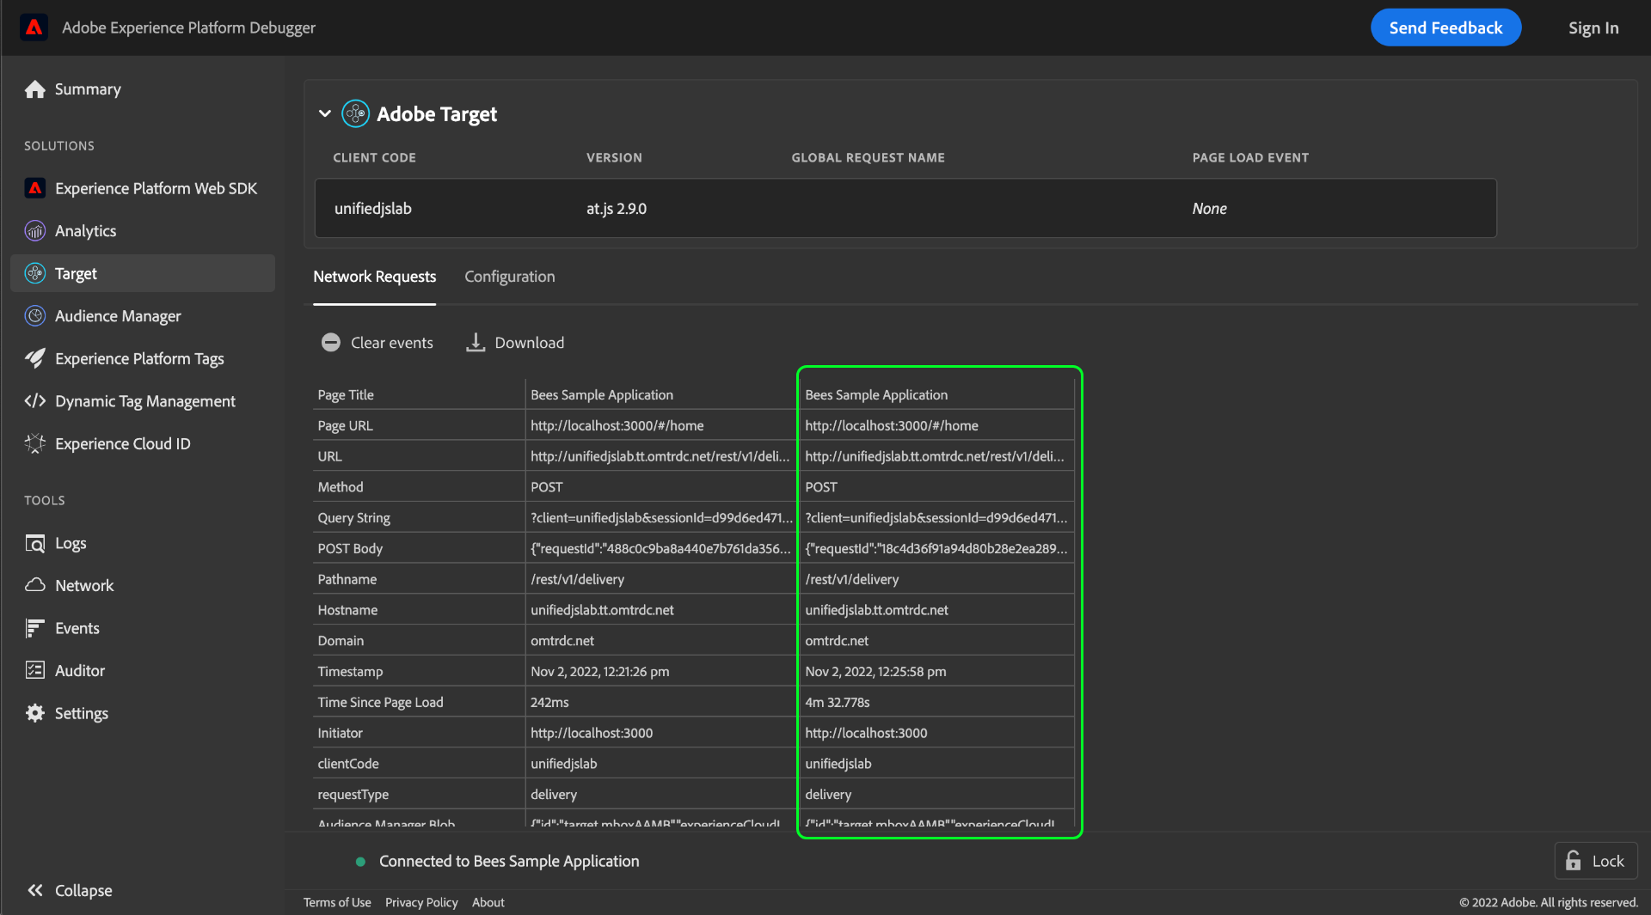The image size is (1651, 915).
Task: Click the Adobe logo icon in header
Action: 34,27
